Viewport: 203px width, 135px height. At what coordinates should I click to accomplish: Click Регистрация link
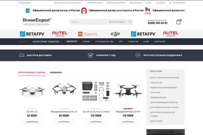tap(179, 3)
